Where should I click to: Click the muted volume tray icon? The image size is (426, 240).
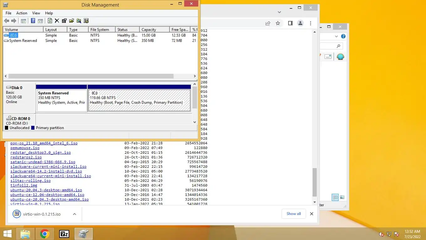click(x=382, y=234)
